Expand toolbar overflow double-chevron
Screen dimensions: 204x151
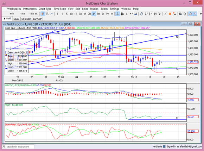pyautogui.click(x=200, y=14)
